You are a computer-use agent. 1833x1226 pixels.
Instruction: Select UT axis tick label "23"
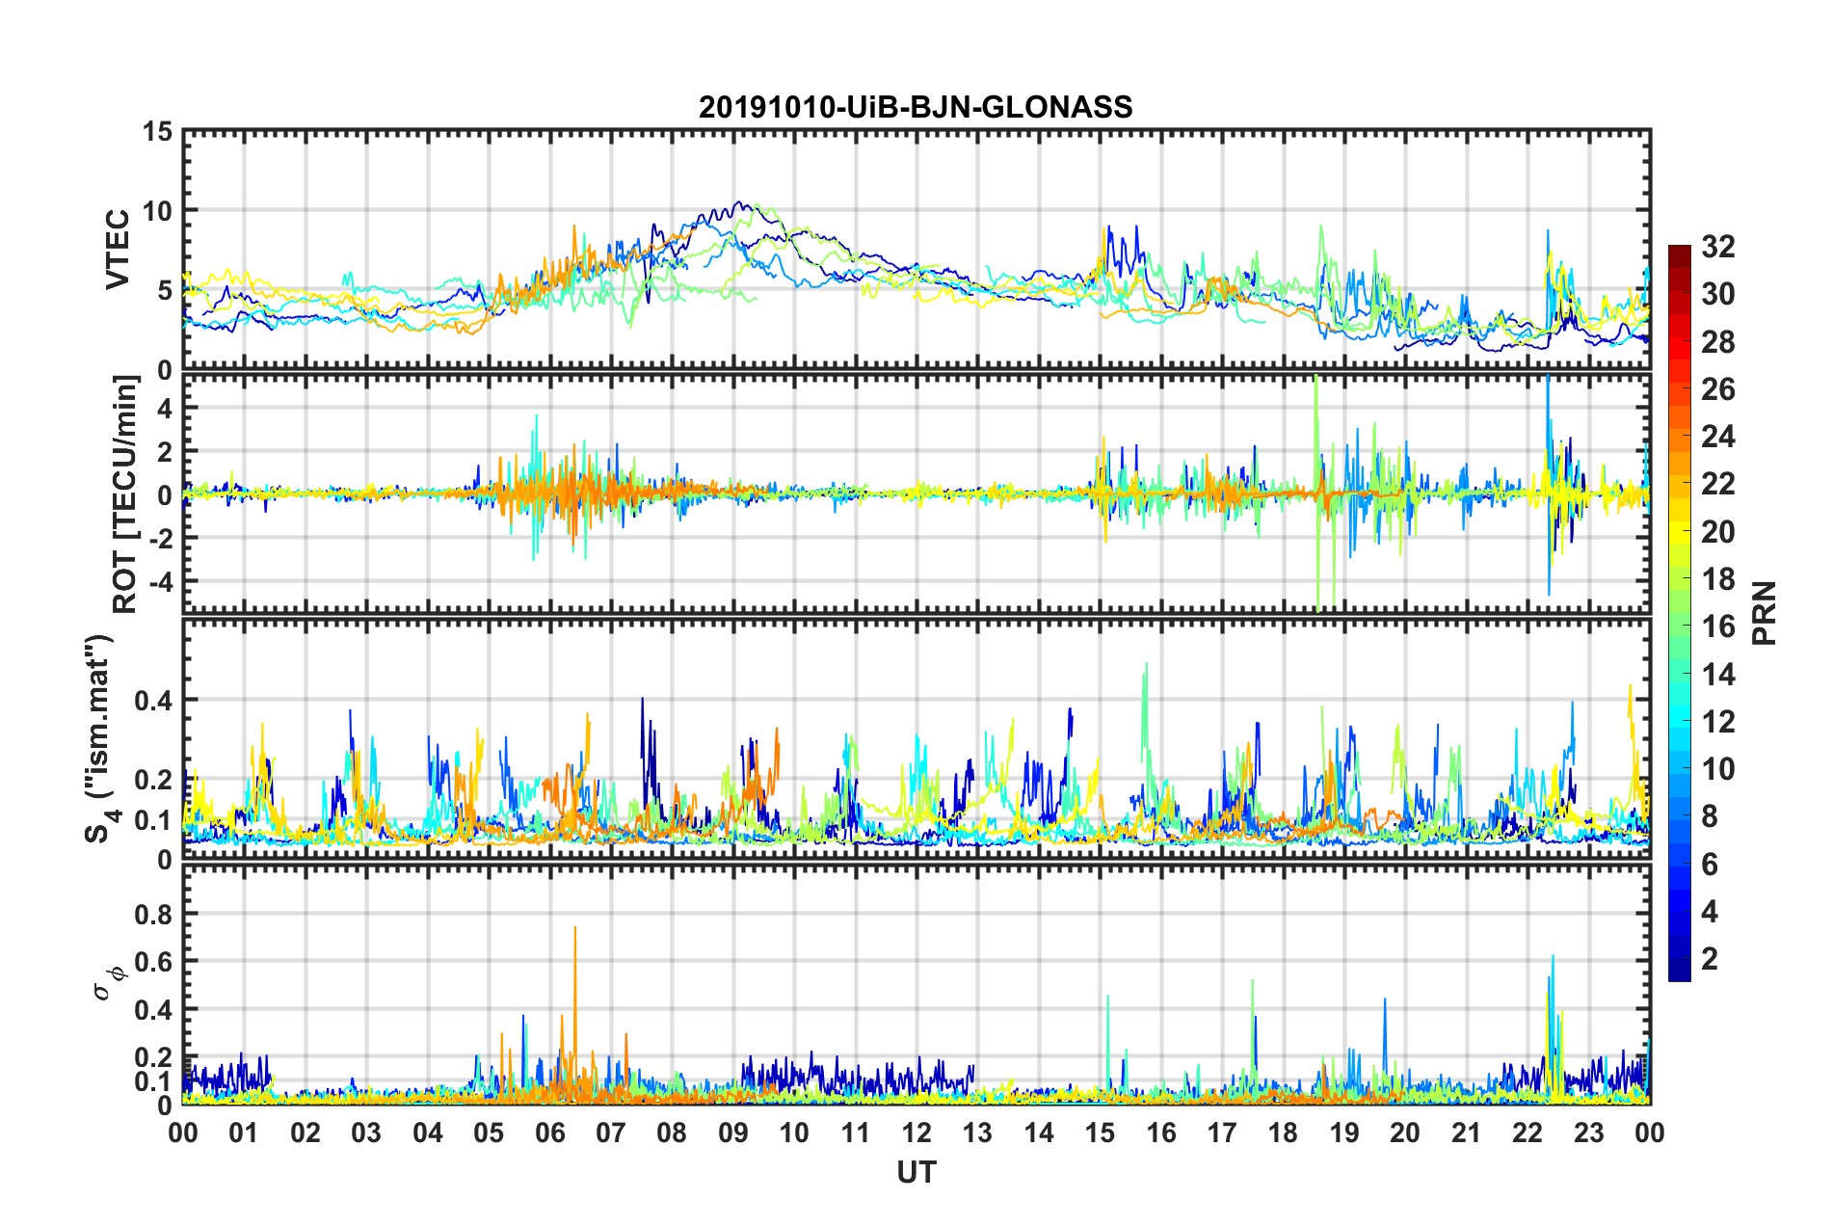coord(1589,1133)
